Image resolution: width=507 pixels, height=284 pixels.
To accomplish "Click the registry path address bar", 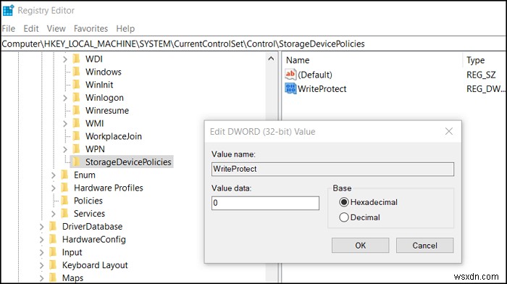I will click(x=253, y=43).
